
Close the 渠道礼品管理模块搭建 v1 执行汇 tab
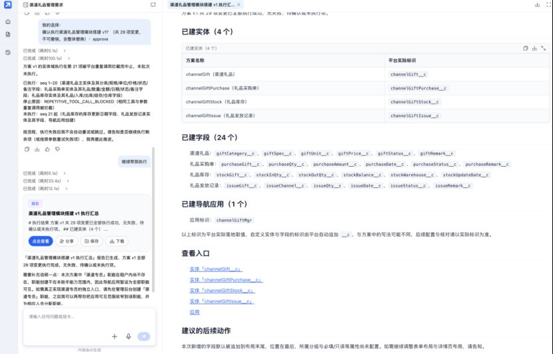click(239, 5)
